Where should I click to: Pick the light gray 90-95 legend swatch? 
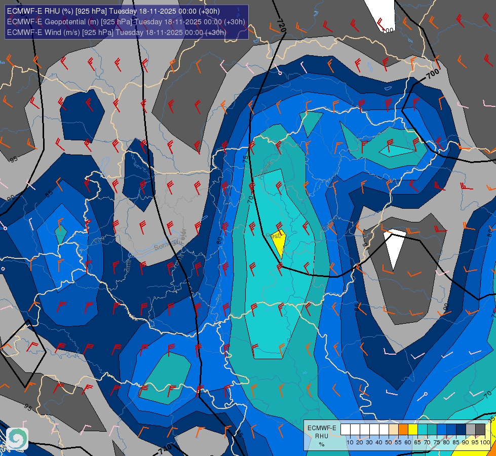pyautogui.click(x=471, y=430)
